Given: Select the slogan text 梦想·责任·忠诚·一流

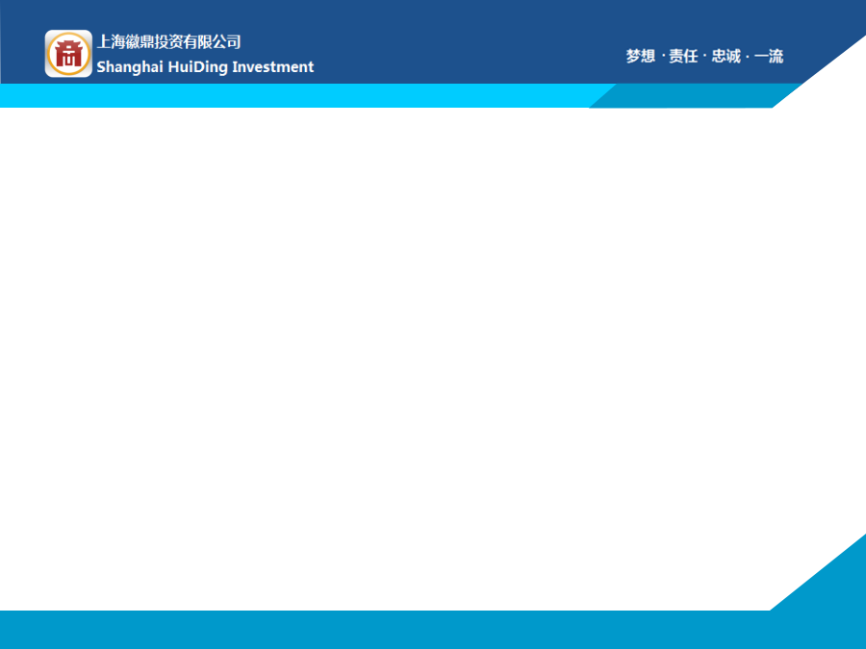Looking at the screenshot, I should coord(704,56).
